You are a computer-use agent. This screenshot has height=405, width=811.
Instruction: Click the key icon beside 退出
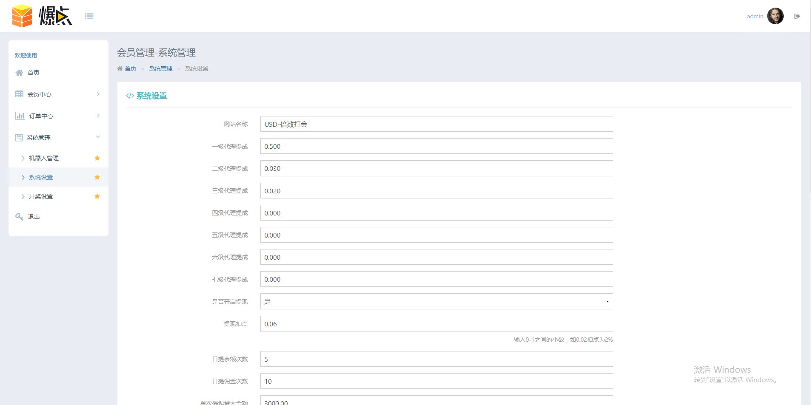(19, 216)
